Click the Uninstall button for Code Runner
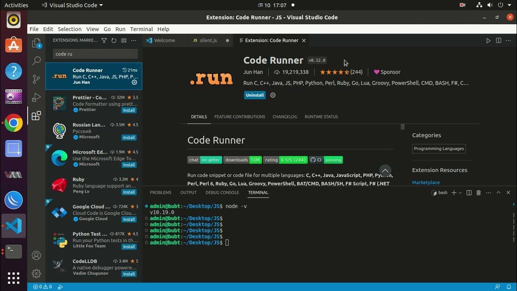 255,95
